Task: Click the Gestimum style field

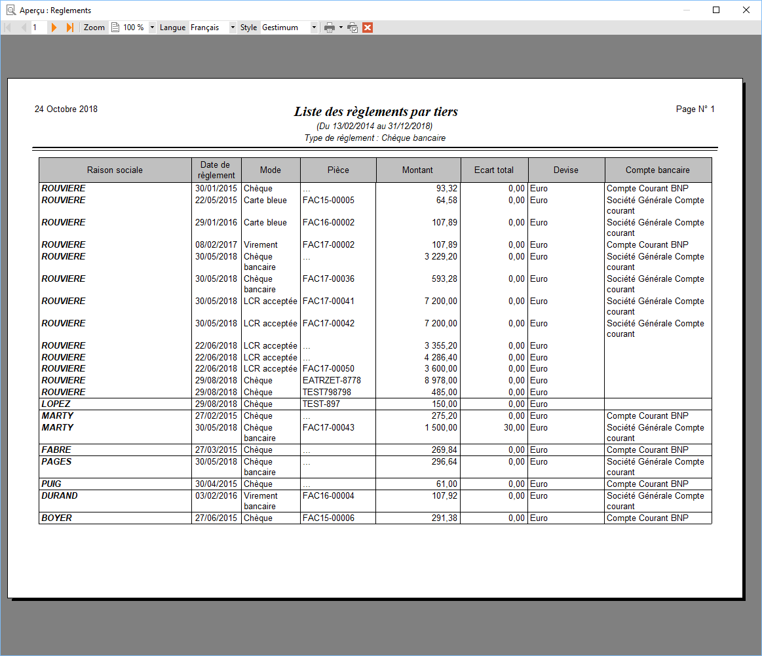Action: 285,28
